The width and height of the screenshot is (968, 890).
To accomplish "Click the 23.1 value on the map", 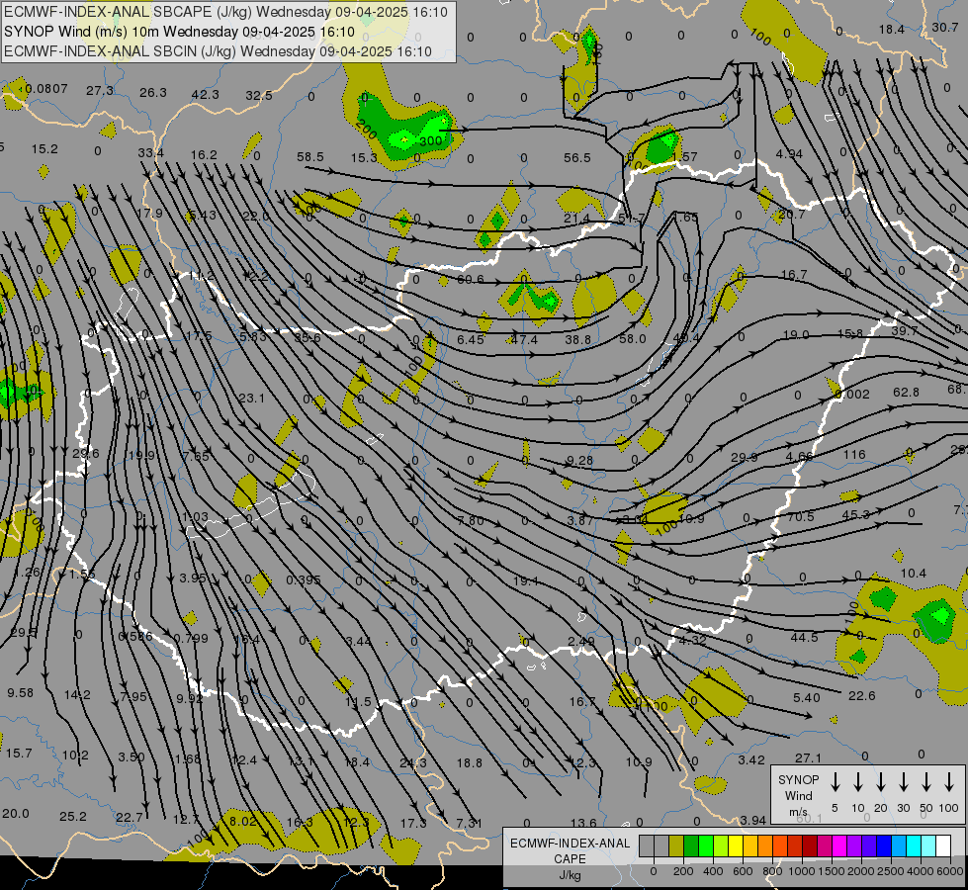I will (x=251, y=399).
